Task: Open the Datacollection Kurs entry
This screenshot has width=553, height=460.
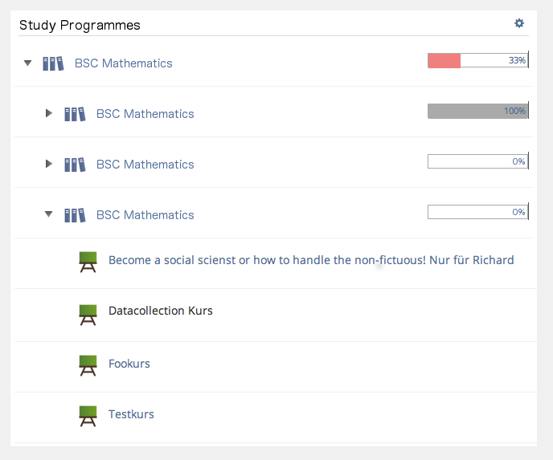Action: click(x=161, y=311)
